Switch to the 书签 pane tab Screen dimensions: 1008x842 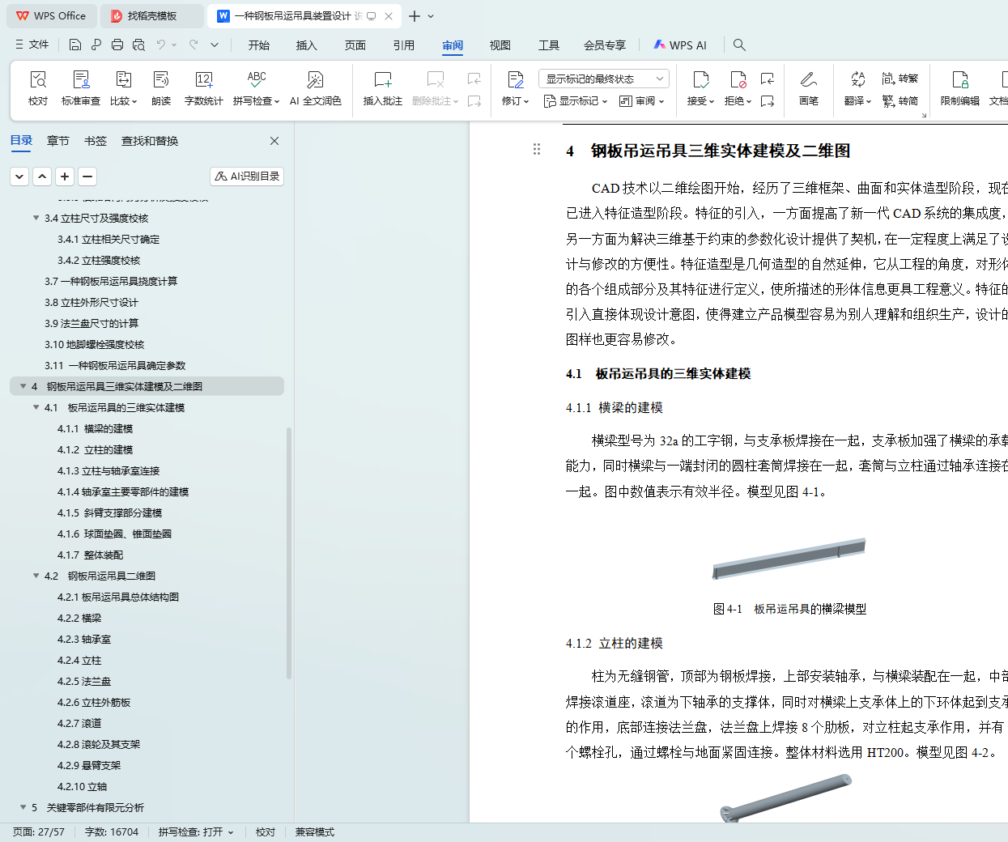[x=96, y=141]
